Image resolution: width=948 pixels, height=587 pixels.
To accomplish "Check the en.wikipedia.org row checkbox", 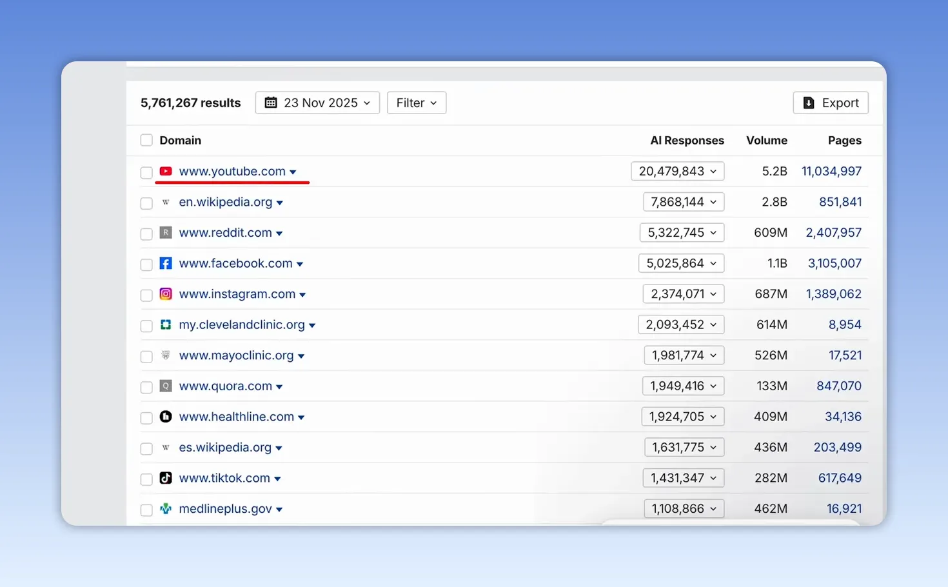I will pos(146,203).
